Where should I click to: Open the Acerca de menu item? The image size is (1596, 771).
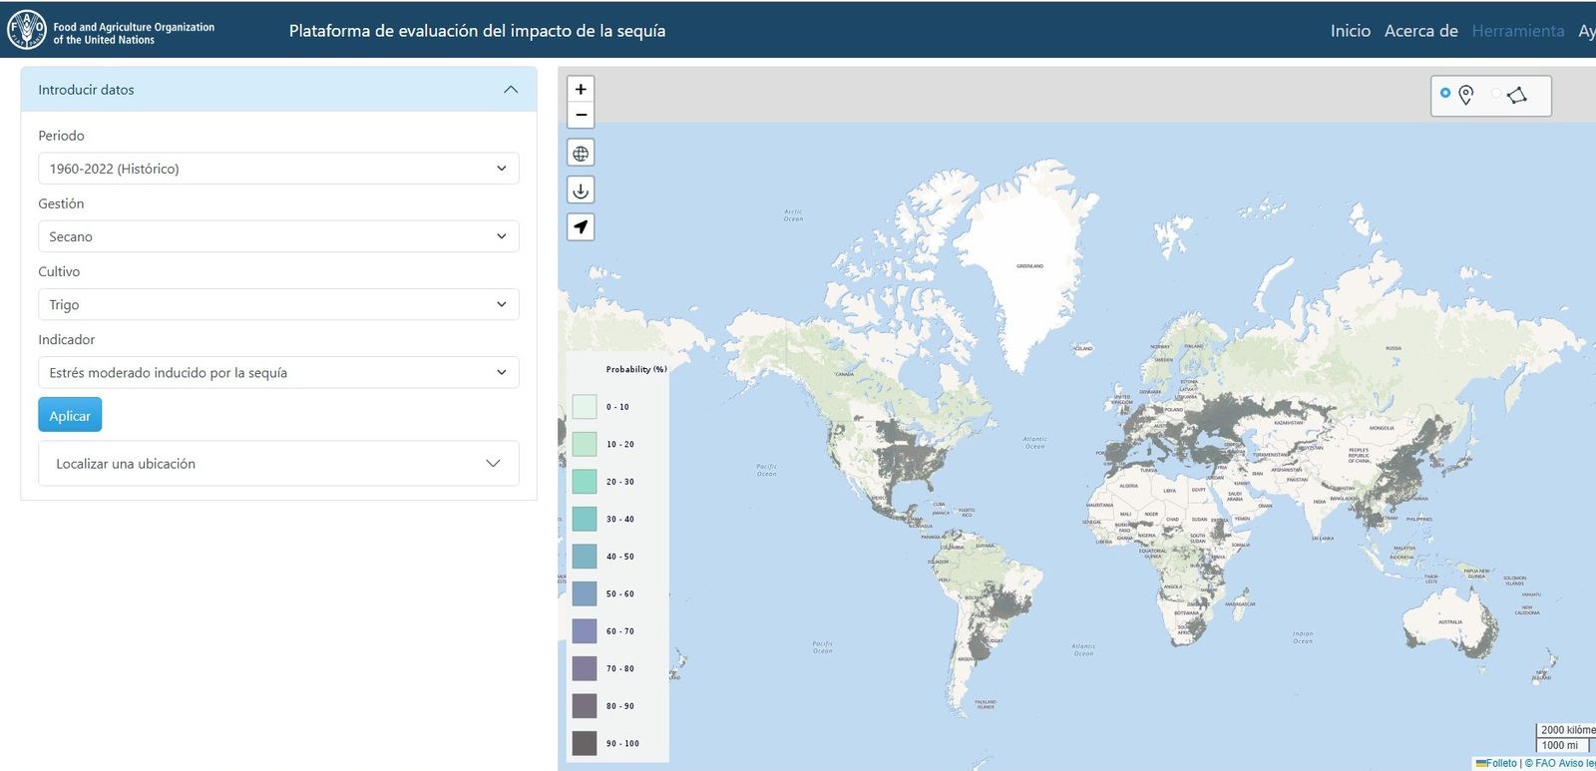click(x=1420, y=31)
